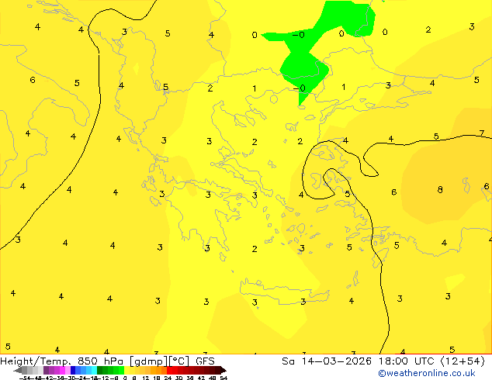Pick the cyan swatch in the temperature legend
The image size is (492, 380).
(95, 371)
